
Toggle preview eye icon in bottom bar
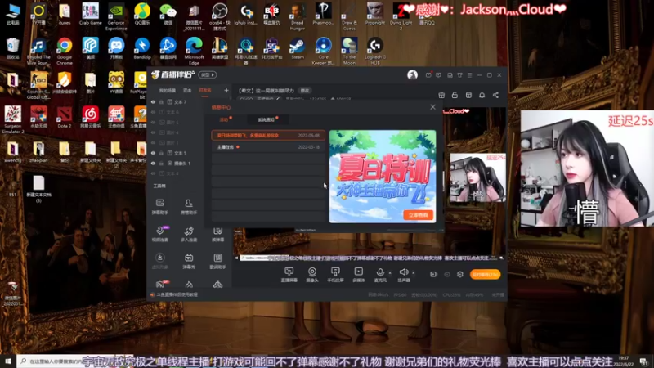447,274
